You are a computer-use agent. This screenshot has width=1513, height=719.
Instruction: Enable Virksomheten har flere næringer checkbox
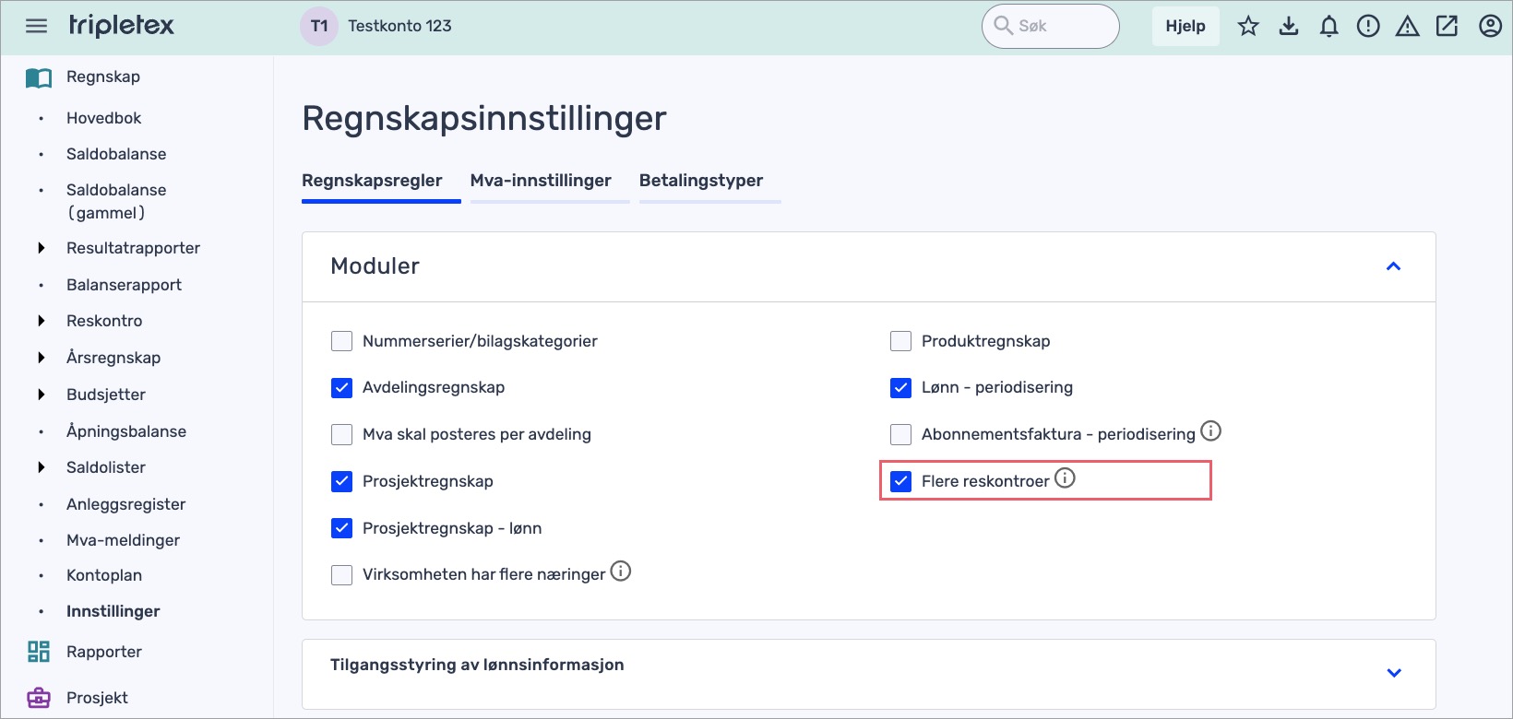[341, 575]
